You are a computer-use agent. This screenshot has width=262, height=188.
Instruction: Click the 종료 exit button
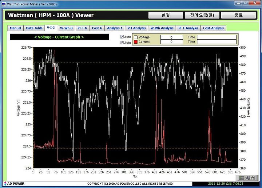pyautogui.click(x=238, y=15)
